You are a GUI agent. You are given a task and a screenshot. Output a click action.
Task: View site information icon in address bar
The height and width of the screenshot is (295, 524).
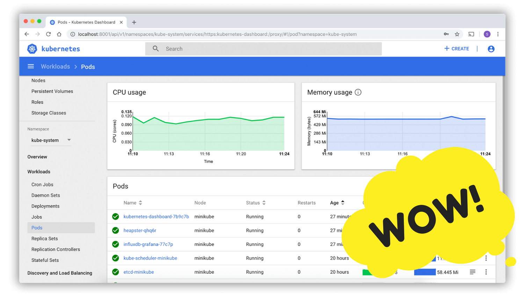click(73, 34)
